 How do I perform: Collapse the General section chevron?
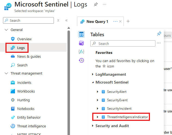[x=6, y=30]
